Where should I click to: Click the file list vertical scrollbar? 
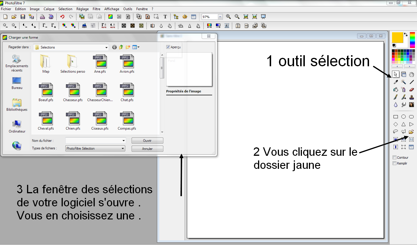click(x=162, y=93)
